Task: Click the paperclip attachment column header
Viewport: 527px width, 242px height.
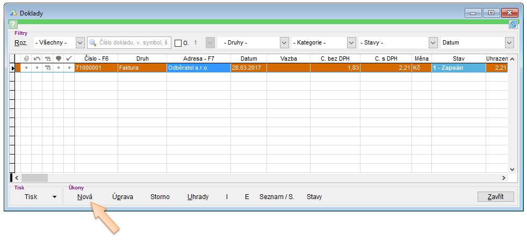Action: (x=26, y=58)
